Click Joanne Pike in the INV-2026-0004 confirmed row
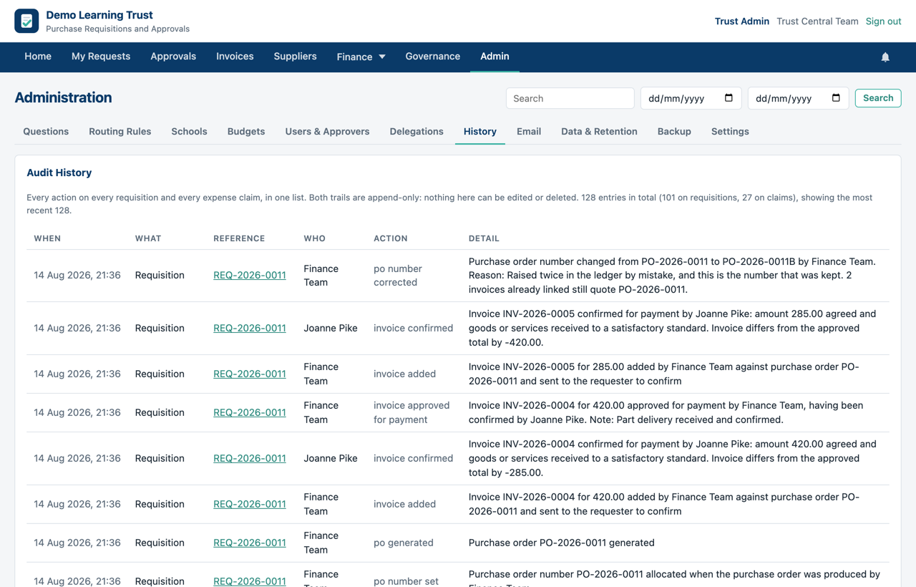The width and height of the screenshot is (916, 587). pyautogui.click(x=331, y=458)
